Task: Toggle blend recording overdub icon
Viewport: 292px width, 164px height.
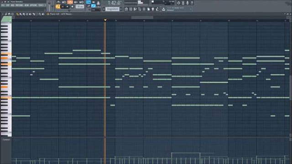Action: coord(76,2)
